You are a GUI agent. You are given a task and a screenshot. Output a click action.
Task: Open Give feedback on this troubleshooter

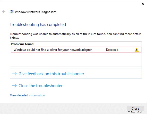click(x=76, y=74)
